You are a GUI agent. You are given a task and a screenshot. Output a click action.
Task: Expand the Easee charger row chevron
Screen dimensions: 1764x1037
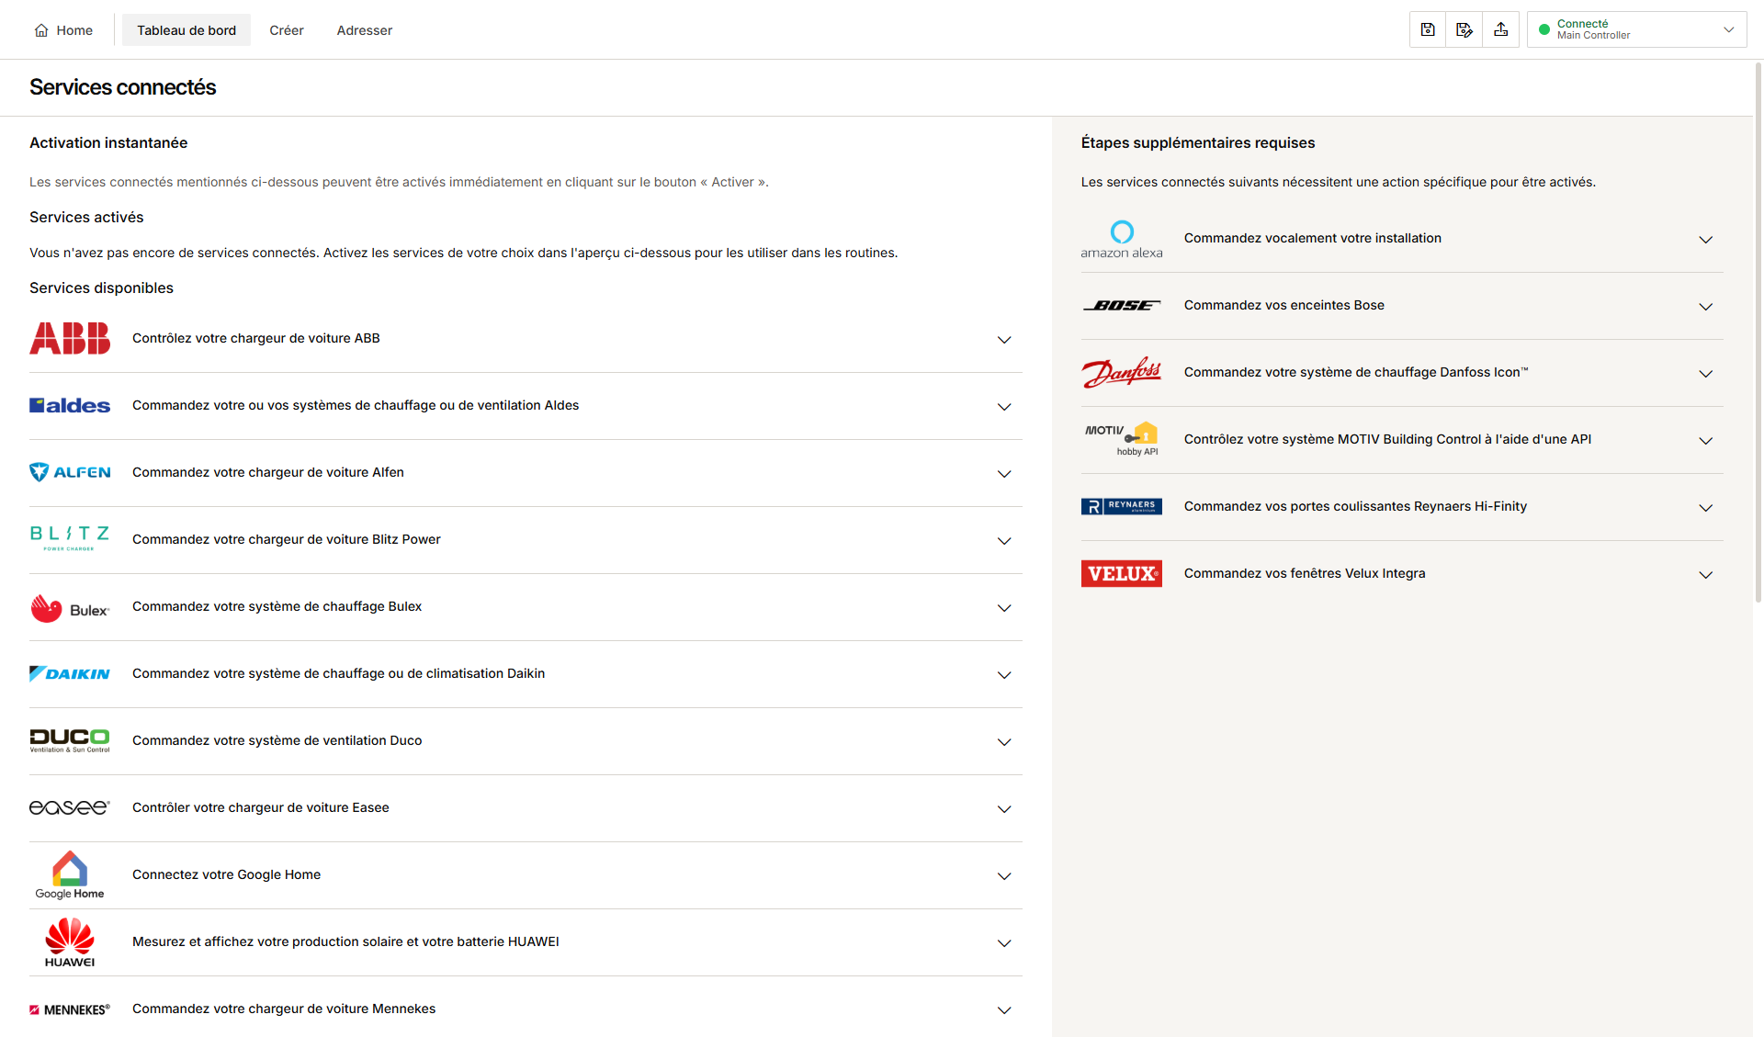pos(1004,809)
